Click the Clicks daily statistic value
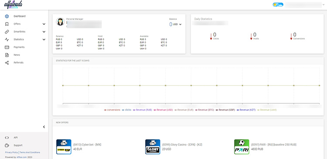This screenshot has height=159, width=327. pyautogui.click(x=215, y=35)
